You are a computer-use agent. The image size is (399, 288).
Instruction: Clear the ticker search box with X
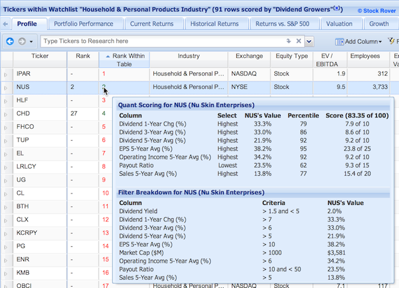[x=299, y=41]
